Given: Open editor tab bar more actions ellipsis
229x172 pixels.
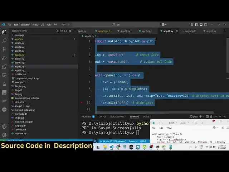Looking at the screenshot, I should [225, 31].
